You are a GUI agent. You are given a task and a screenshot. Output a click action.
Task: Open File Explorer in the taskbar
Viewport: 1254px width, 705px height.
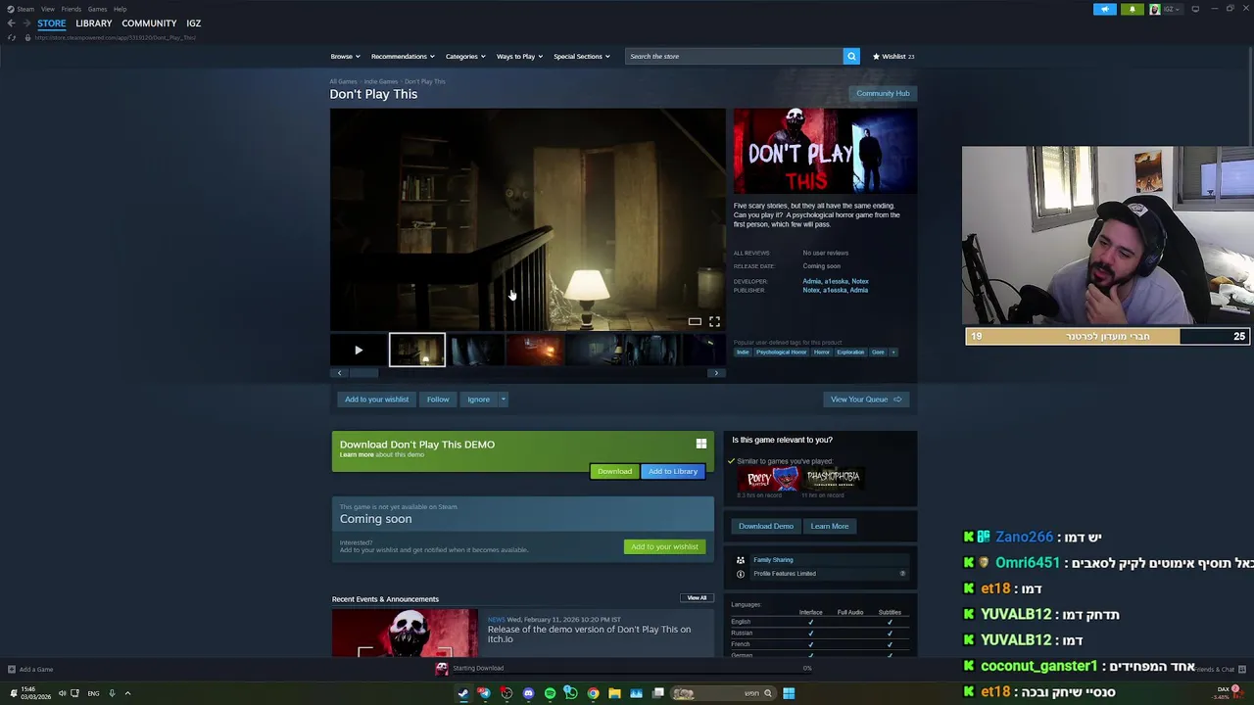point(614,693)
